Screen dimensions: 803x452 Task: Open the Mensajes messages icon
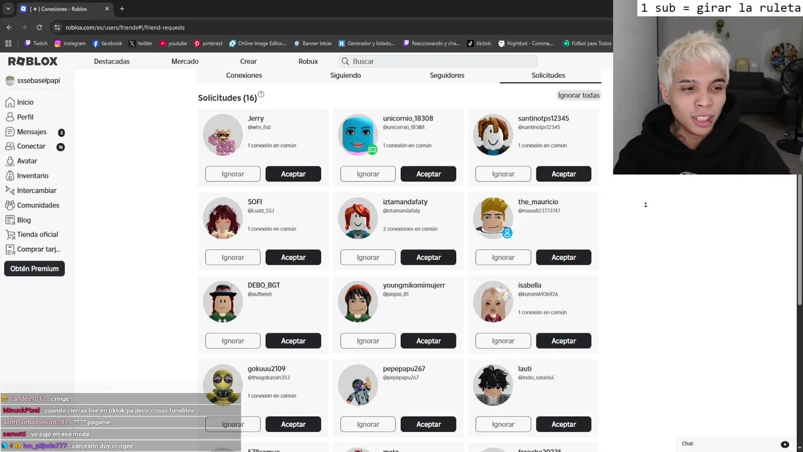(x=9, y=132)
